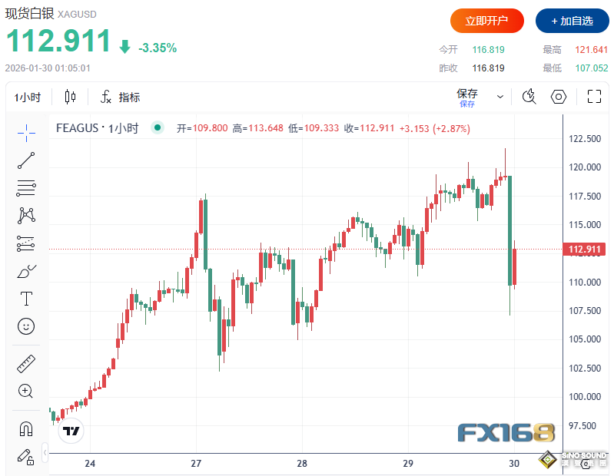This screenshot has width=614, height=476.
Task: Click the 立即开户 button
Action: (x=487, y=21)
